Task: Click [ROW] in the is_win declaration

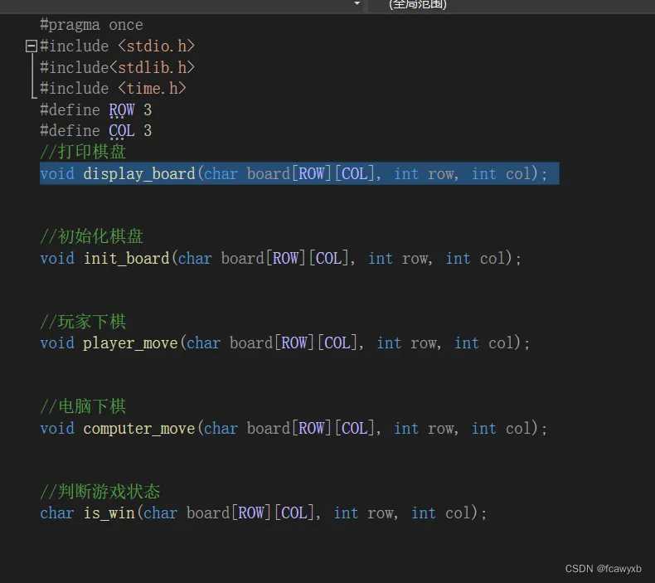Action: (251, 513)
